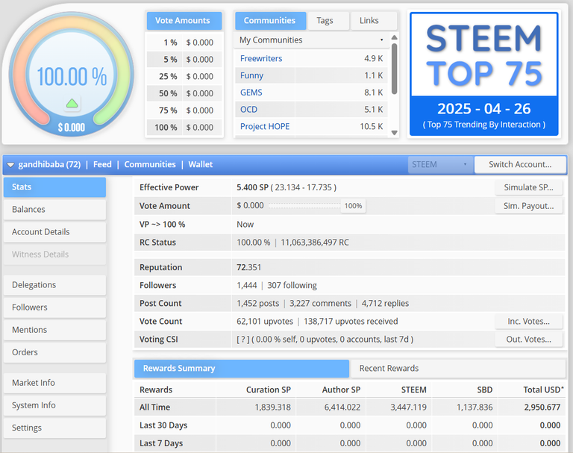
Task: Select Mentions in the sidebar
Action: [54, 330]
